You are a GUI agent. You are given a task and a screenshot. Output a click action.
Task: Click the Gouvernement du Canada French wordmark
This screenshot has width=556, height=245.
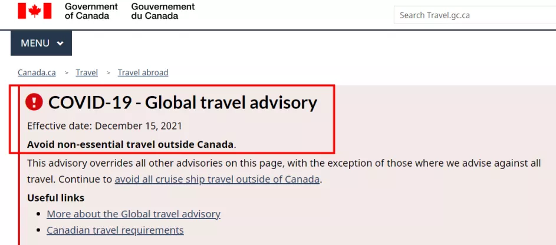click(163, 11)
